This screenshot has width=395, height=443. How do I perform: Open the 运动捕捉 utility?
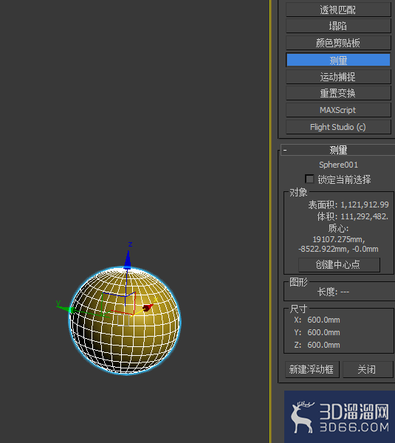pos(338,77)
